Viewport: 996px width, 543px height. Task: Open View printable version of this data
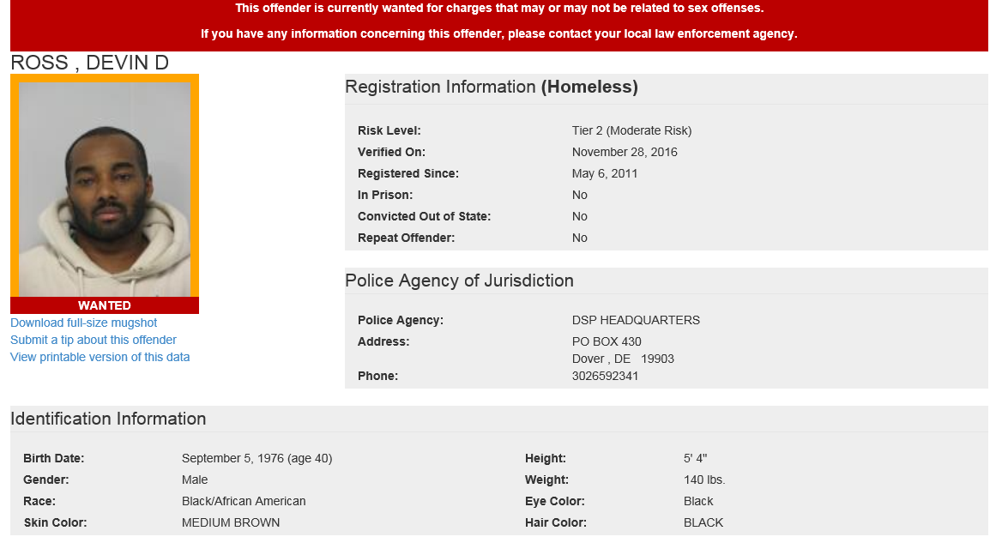(x=100, y=357)
